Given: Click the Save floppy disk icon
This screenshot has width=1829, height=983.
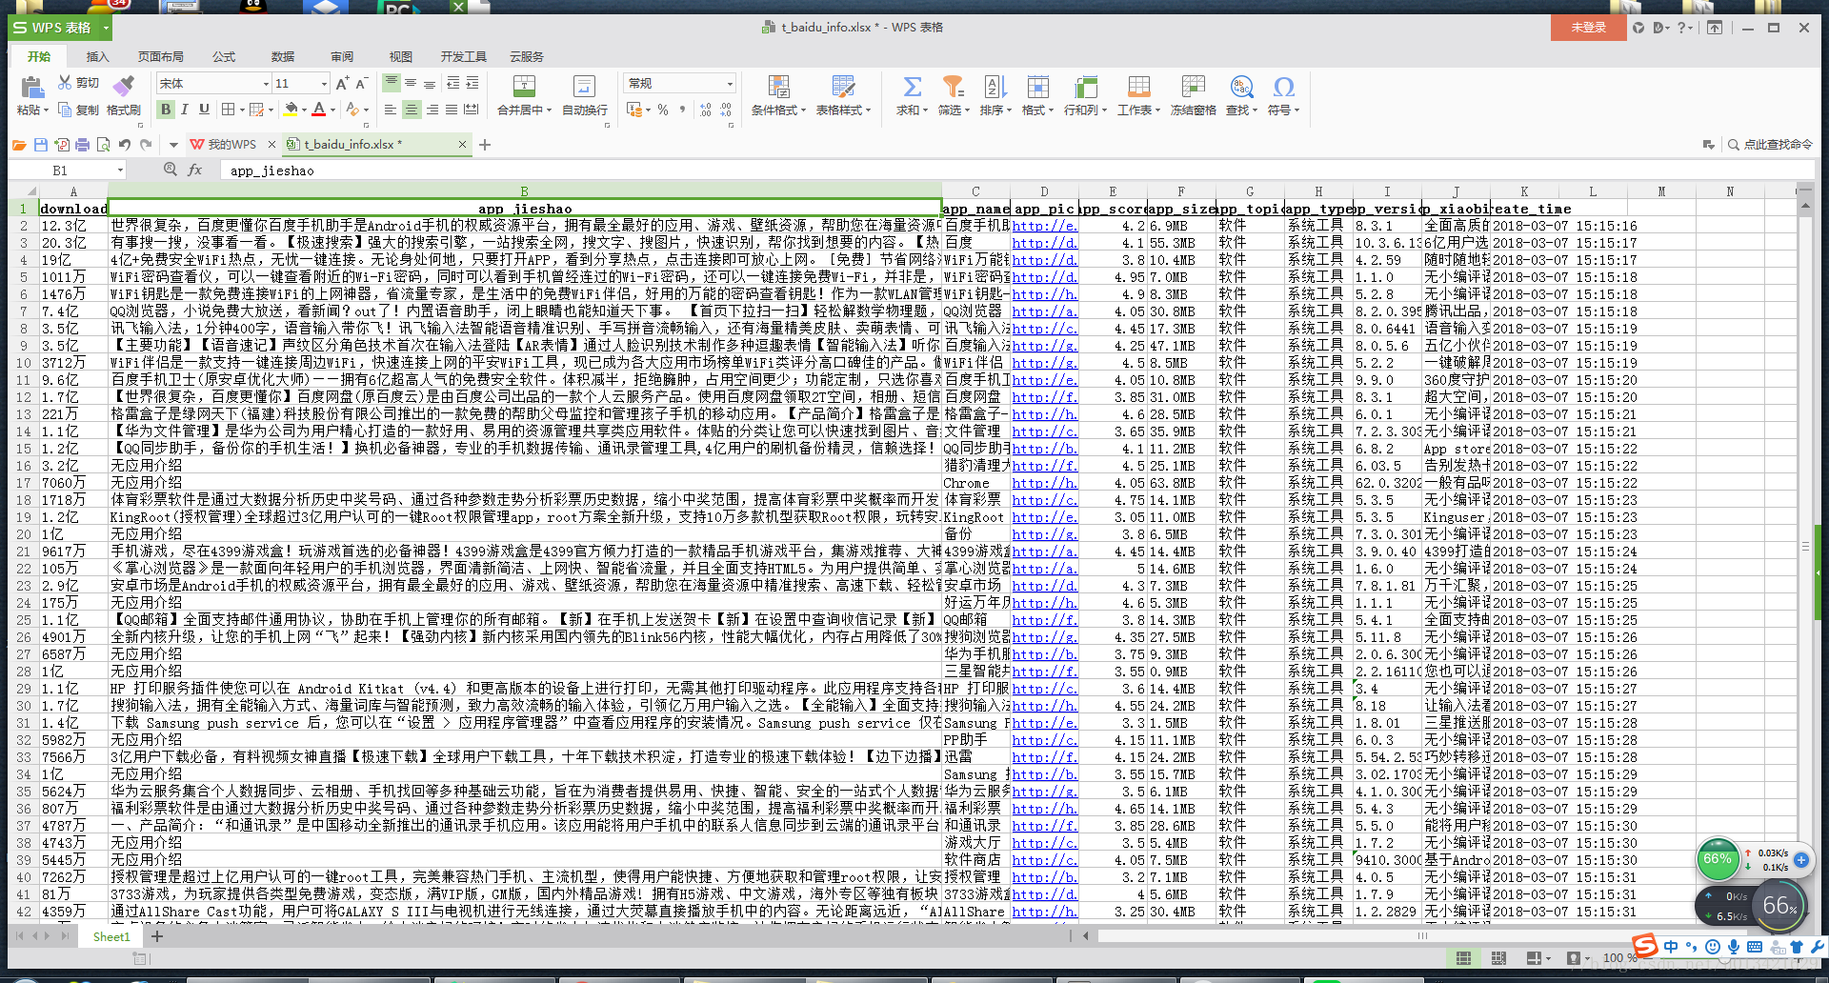Looking at the screenshot, I should point(40,145).
